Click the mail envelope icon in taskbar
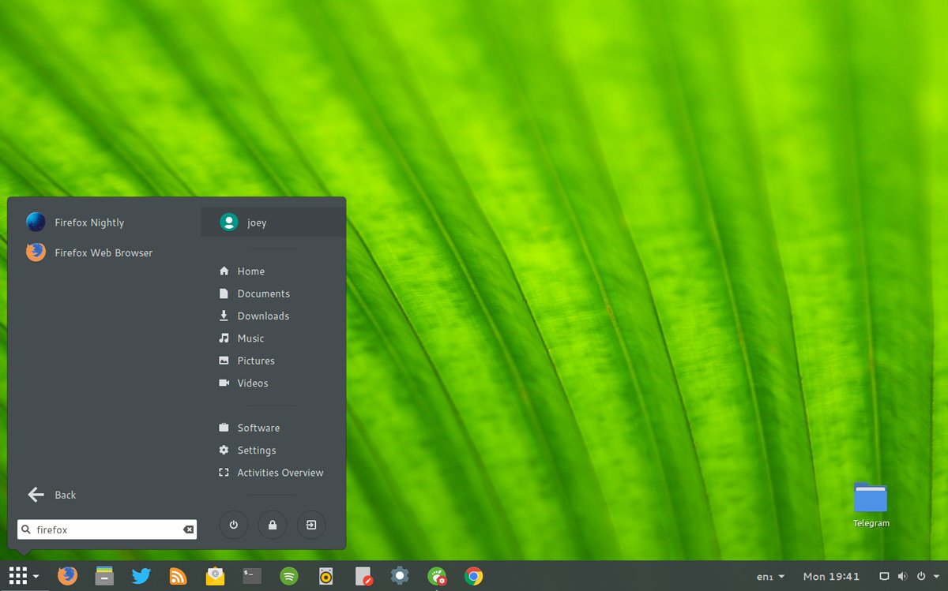 [215, 576]
